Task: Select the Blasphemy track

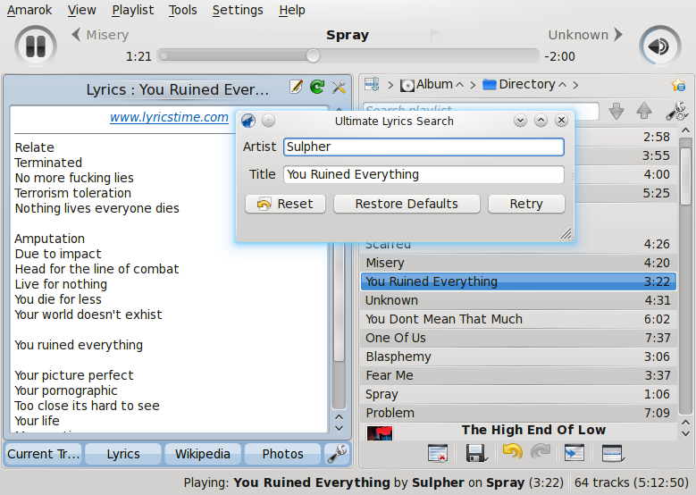Action: coord(518,357)
